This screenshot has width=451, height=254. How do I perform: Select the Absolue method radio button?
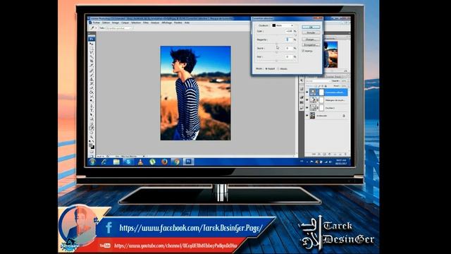278,69
